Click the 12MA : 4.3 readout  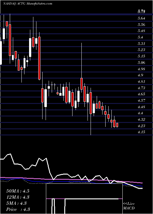click(x=18, y=197)
